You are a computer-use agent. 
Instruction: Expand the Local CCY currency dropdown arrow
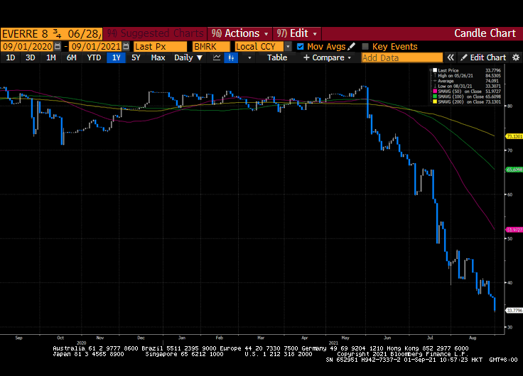288,47
